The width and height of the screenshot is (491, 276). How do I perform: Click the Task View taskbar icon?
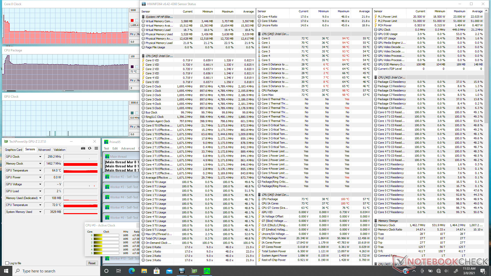(x=119, y=271)
